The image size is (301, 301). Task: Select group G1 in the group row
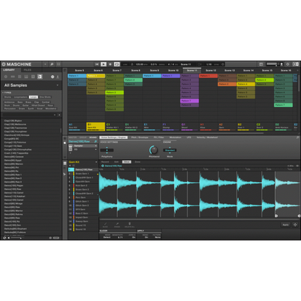190,126
